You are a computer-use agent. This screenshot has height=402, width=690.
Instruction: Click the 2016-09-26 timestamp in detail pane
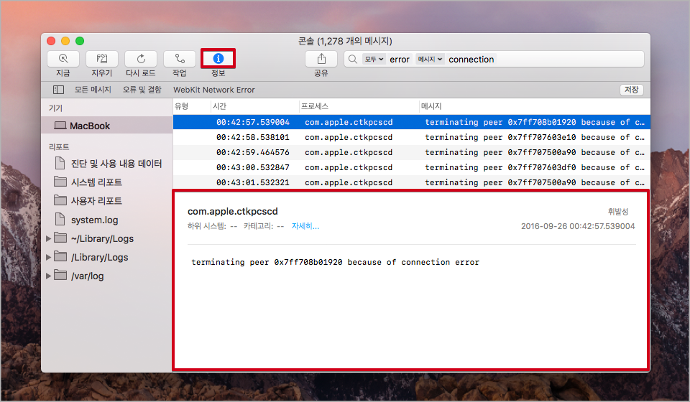578,226
